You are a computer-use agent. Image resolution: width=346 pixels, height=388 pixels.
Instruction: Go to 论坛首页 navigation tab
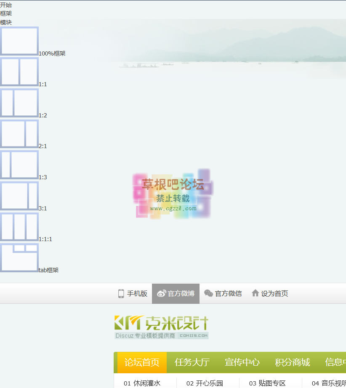coord(142,362)
